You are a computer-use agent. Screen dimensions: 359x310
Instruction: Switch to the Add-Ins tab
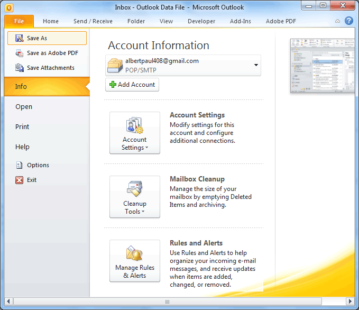(241, 21)
